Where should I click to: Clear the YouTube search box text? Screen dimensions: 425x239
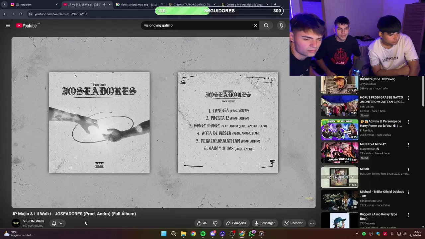click(x=256, y=26)
